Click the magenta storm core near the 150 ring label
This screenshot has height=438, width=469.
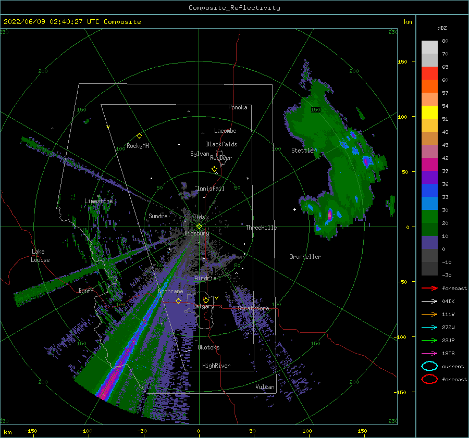366,161
